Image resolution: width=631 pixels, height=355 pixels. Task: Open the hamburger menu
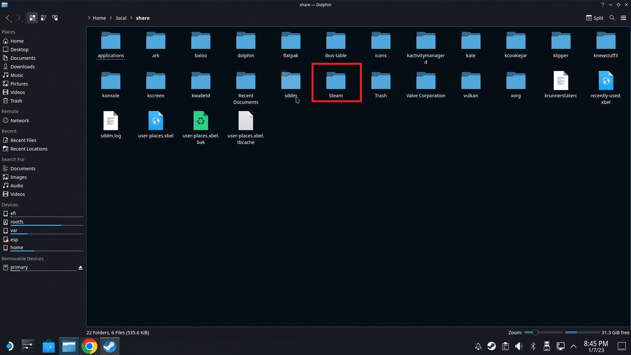click(x=623, y=18)
